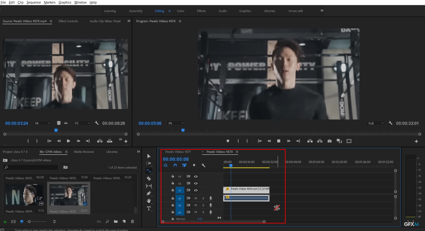
Task: Click Lift button in Program monitor
Action: point(310,141)
